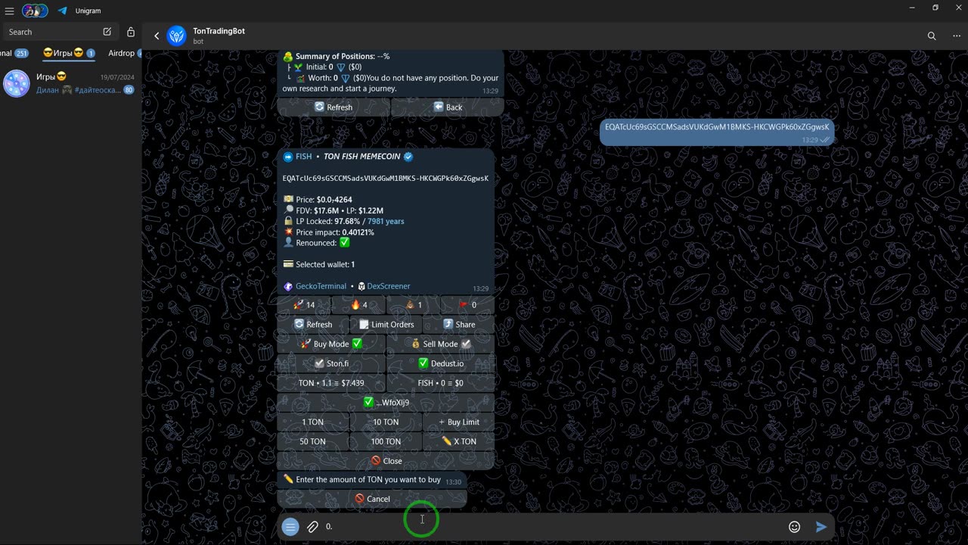Click Close on the token panel

coord(386,461)
